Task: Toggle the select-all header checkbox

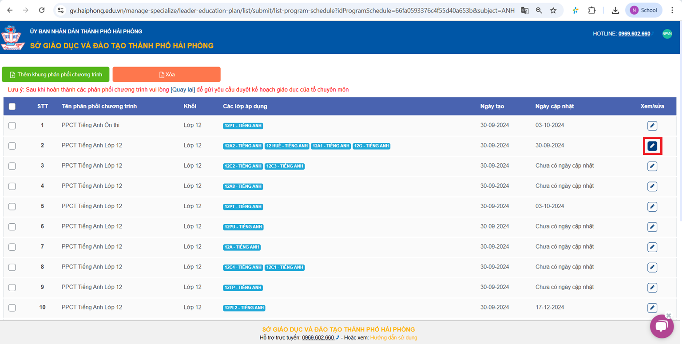Action: (12, 107)
